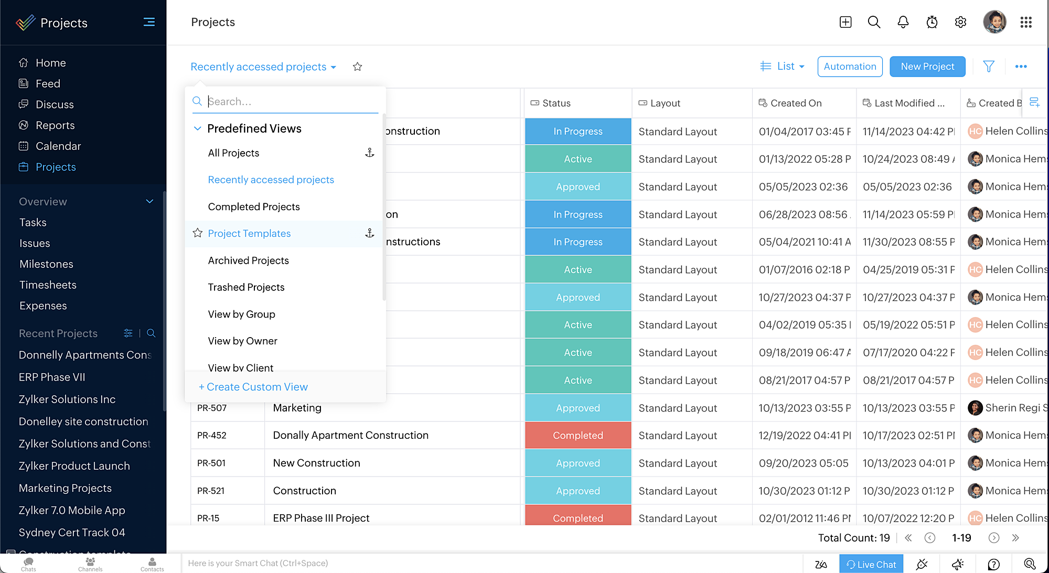This screenshot has width=1049, height=573.
Task: Select Completed Projects view
Action: [254, 207]
